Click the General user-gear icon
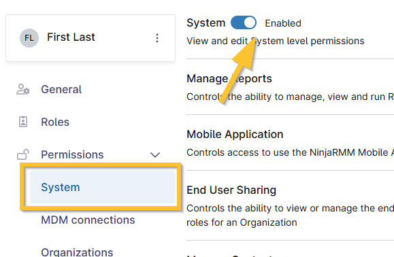This screenshot has height=257, width=394. 23,89
